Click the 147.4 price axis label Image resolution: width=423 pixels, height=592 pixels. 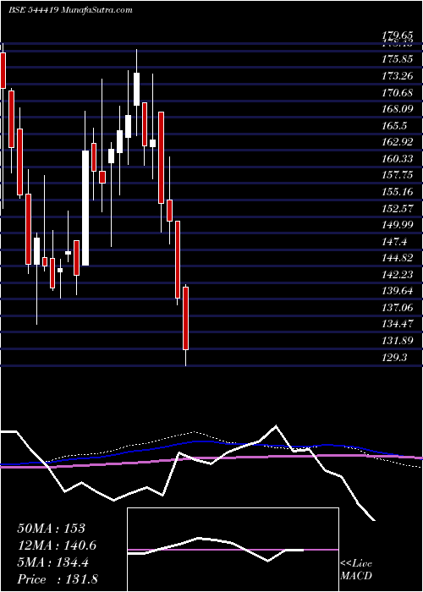click(x=394, y=242)
